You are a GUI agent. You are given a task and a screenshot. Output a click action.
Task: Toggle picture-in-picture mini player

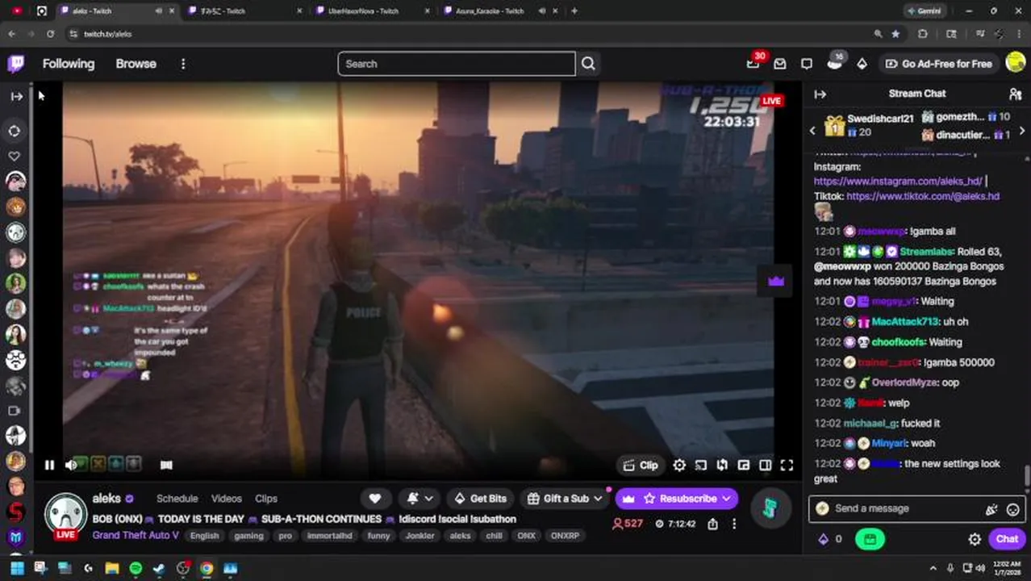click(744, 465)
